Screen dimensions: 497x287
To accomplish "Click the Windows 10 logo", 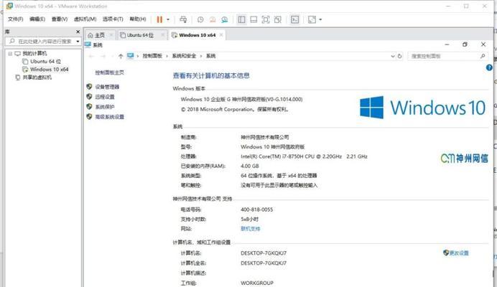I will pos(422,108).
